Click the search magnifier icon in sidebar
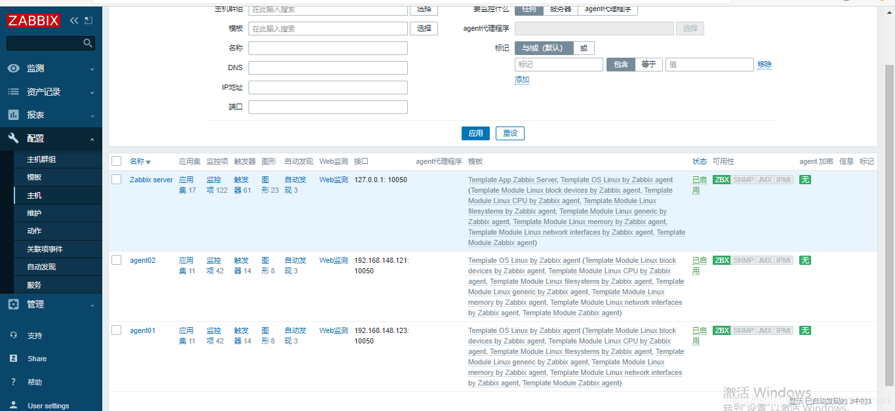This screenshot has width=895, height=411. click(x=88, y=43)
